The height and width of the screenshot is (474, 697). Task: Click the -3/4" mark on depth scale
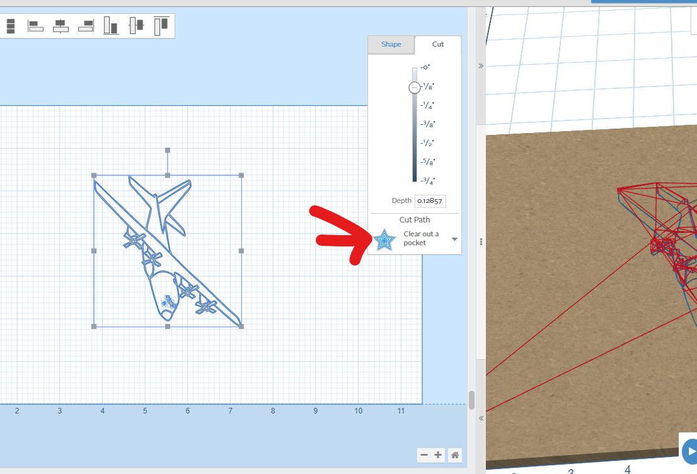click(x=428, y=180)
